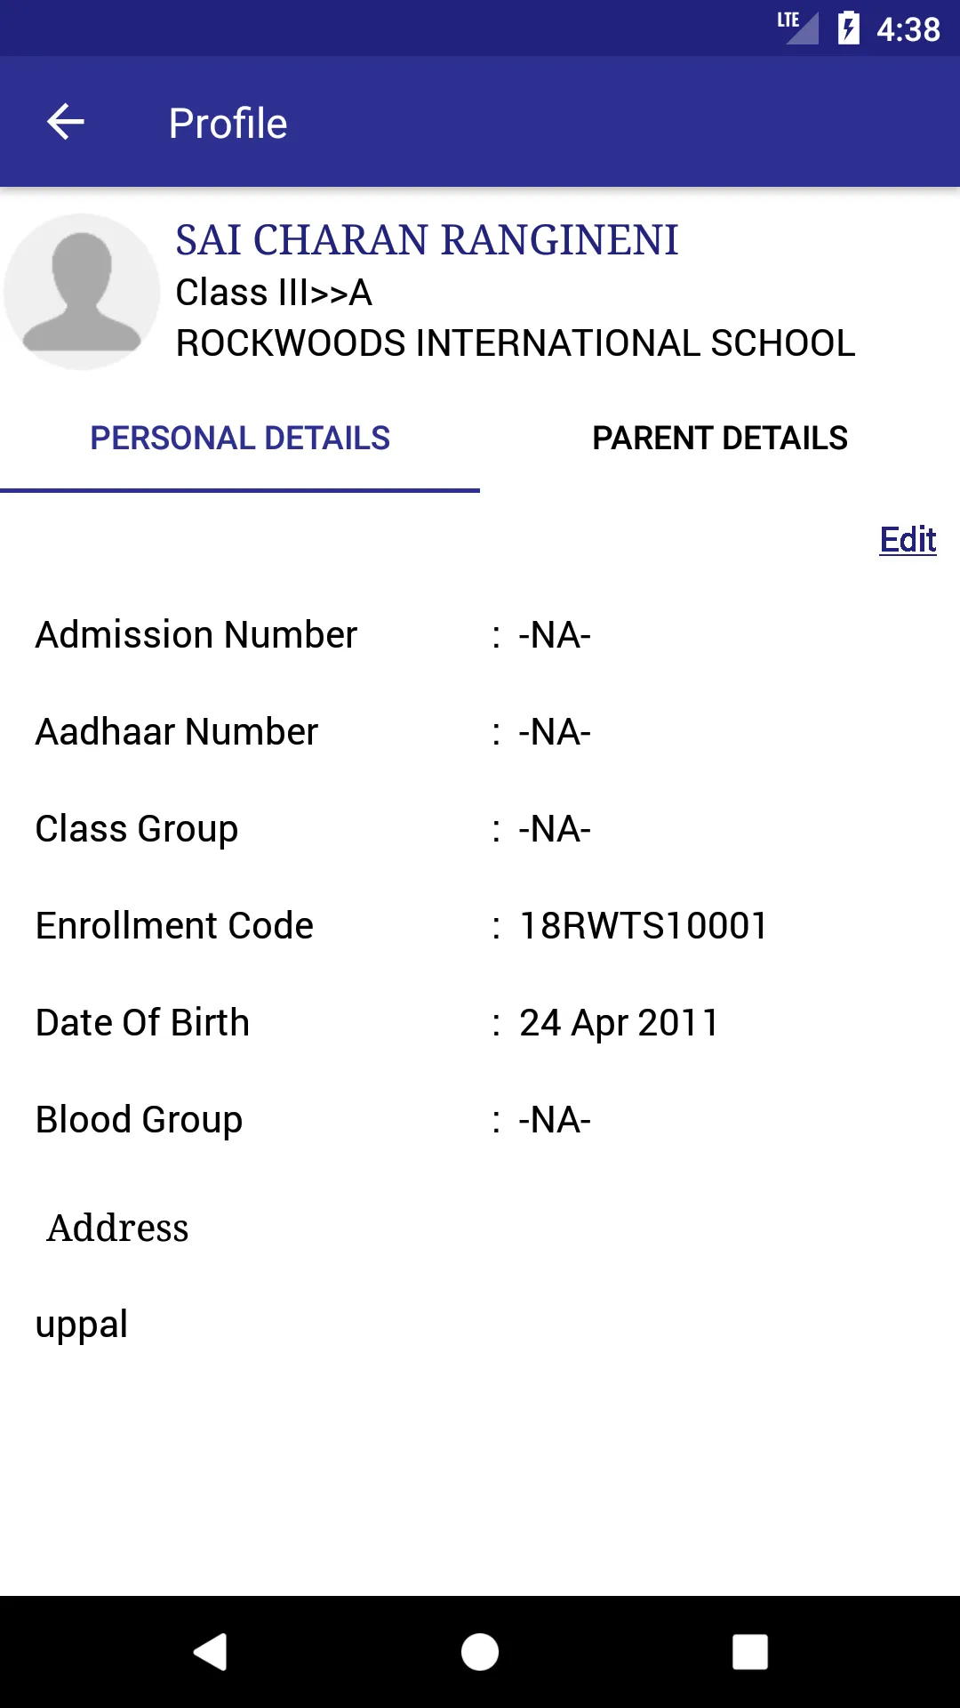960x1708 pixels.
Task: Select the Class III>>A text
Action: tap(274, 293)
